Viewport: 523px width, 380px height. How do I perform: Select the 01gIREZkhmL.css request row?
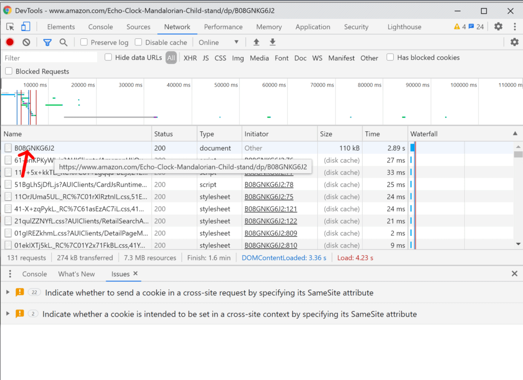[x=257, y=233]
